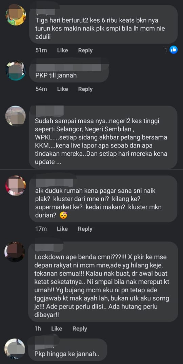Click the 51m timestamp on first comment
Viewport: 183px width, 364px height.
click(41, 50)
